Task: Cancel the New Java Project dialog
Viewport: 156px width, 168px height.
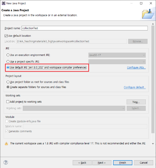Action: click(x=144, y=163)
